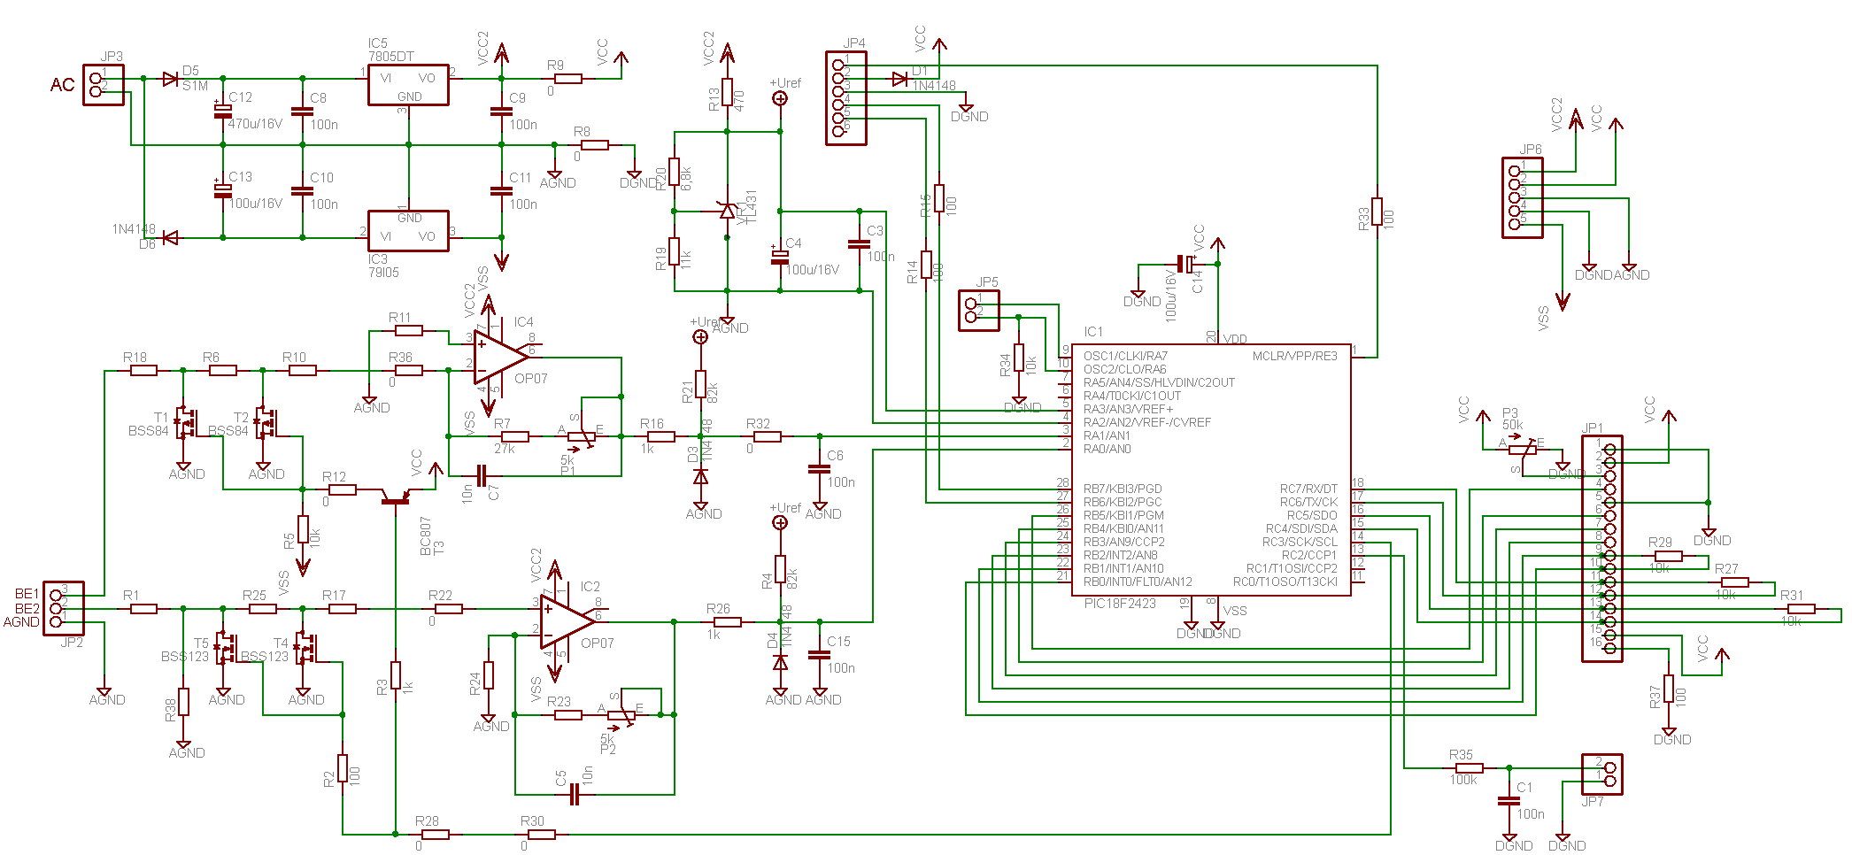Click the 6,8k resistor value
Viewport: 1852px width, 855px height.
click(686, 177)
